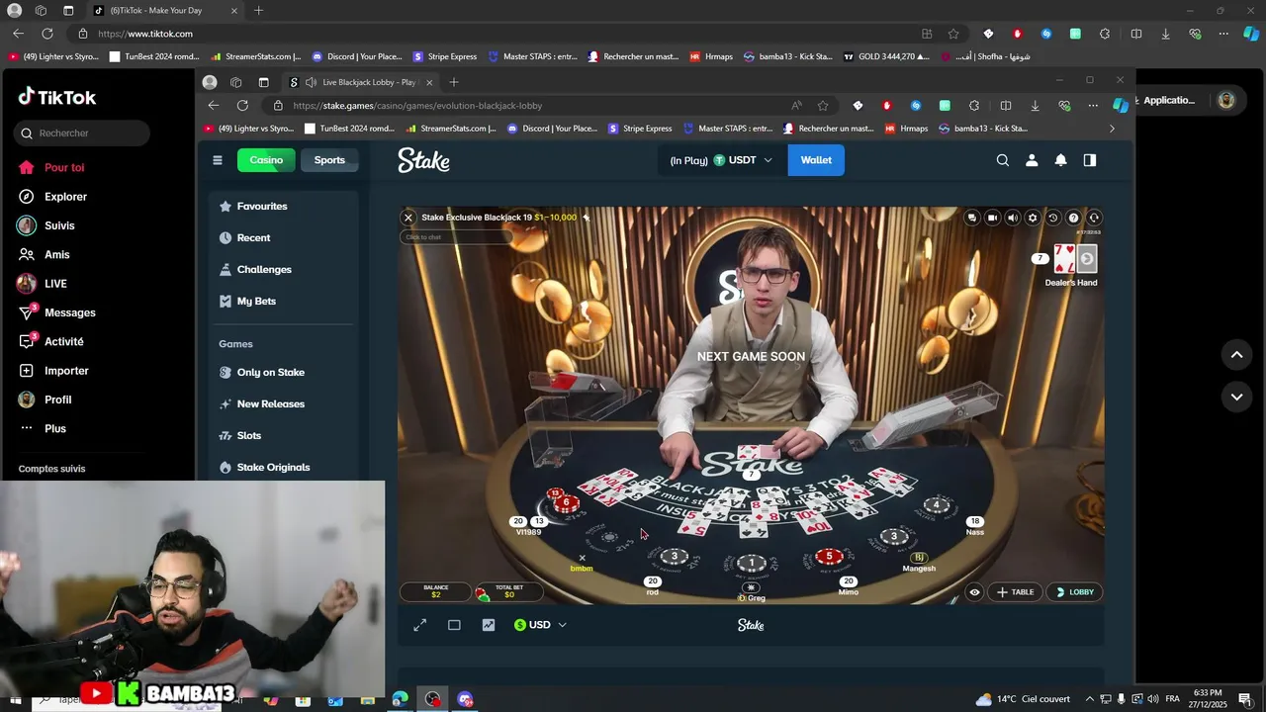This screenshot has width=1266, height=712.
Task: Open game history clock icon
Action: (1052, 218)
